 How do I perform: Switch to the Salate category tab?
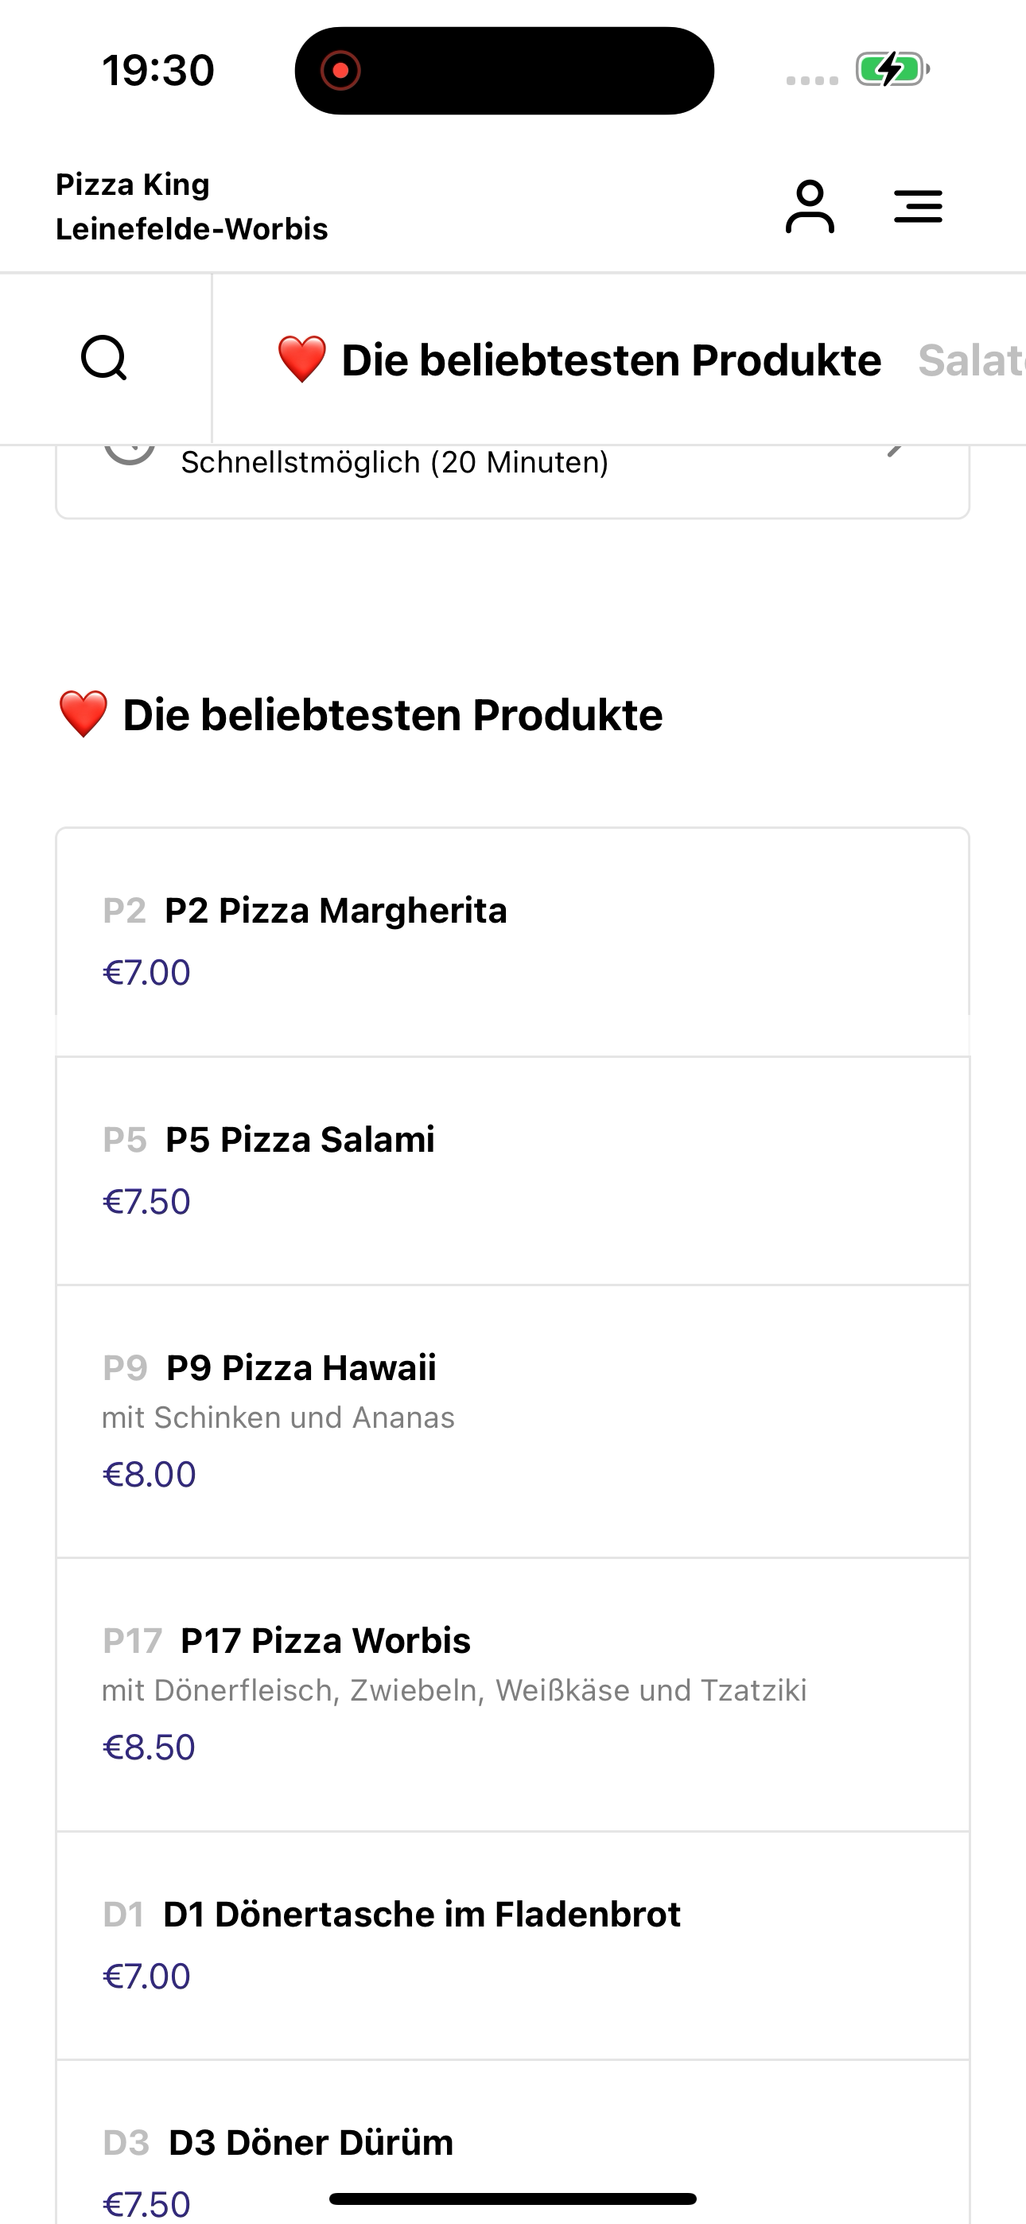(x=971, y=360)
